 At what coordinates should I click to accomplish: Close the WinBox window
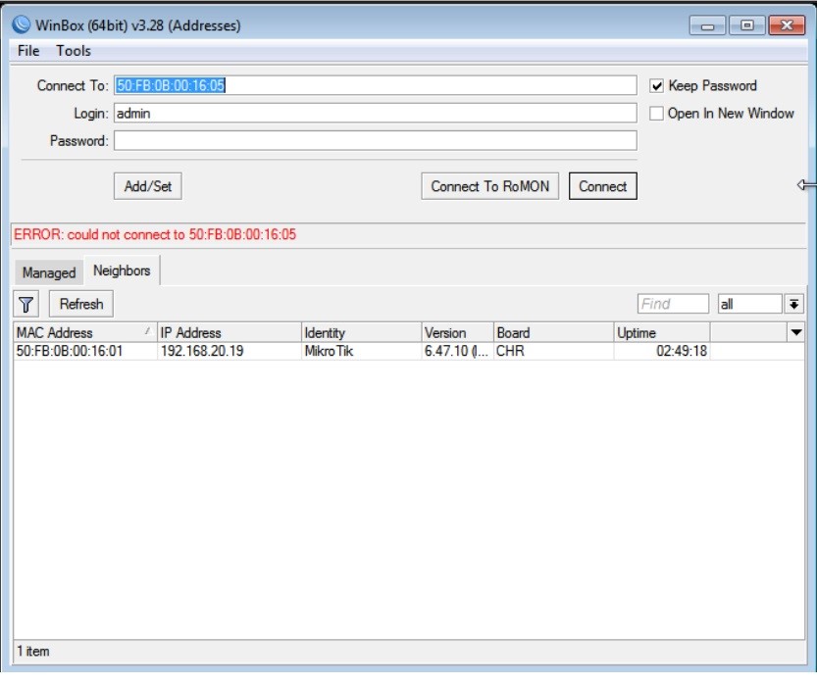pyautogui.click(x=787, y=25)
